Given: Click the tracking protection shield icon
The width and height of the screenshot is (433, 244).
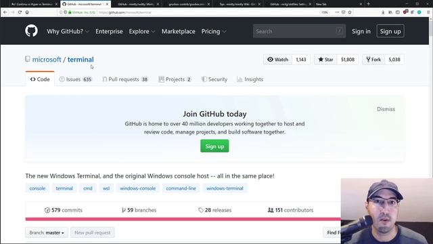Looking at the screenshot, I should tap(66, 12).
